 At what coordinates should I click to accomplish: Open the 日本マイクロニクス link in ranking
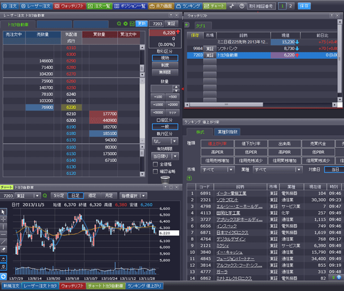232,232
